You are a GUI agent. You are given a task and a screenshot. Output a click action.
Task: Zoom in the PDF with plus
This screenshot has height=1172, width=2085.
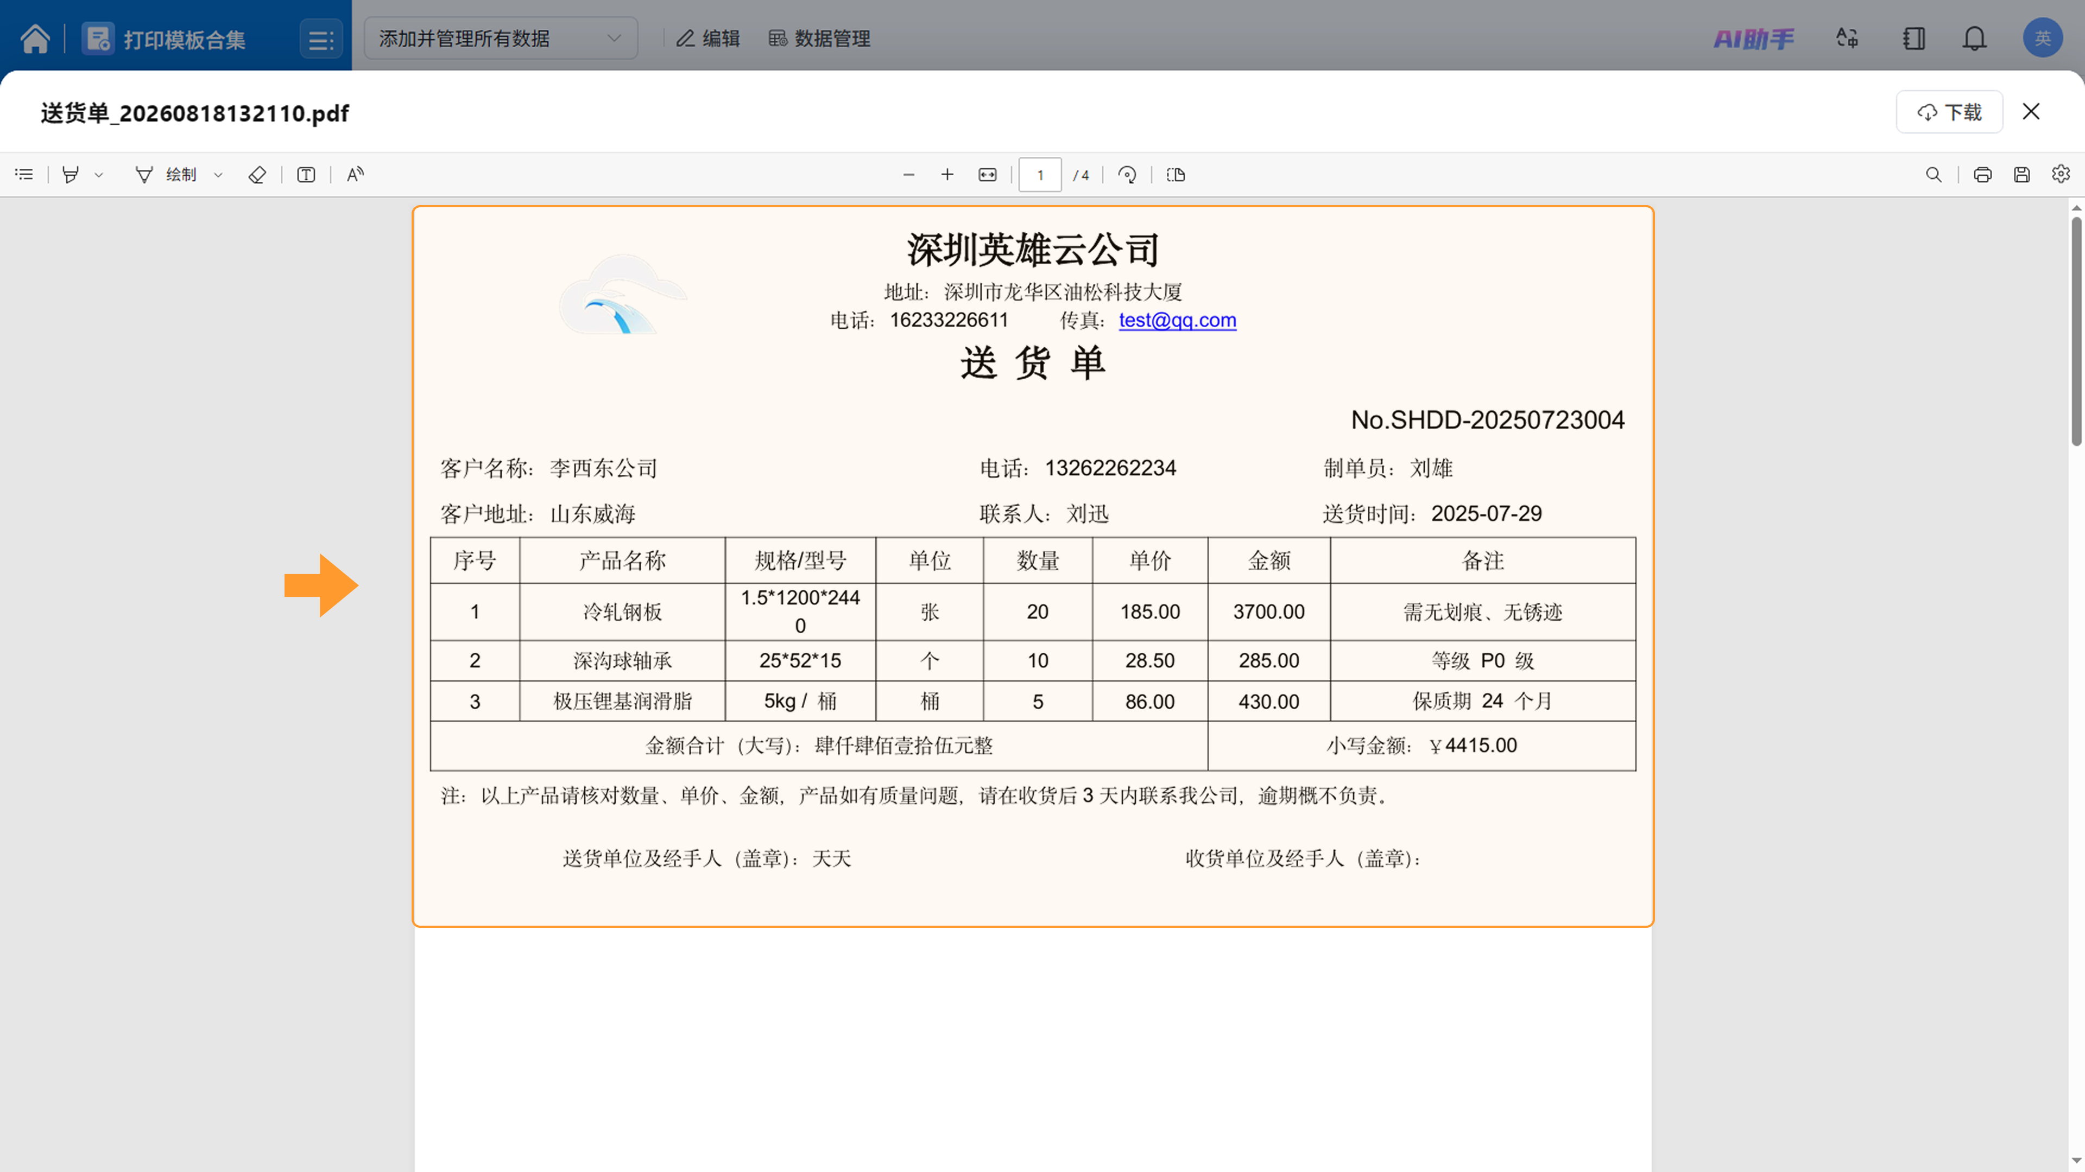pos(947,175)
